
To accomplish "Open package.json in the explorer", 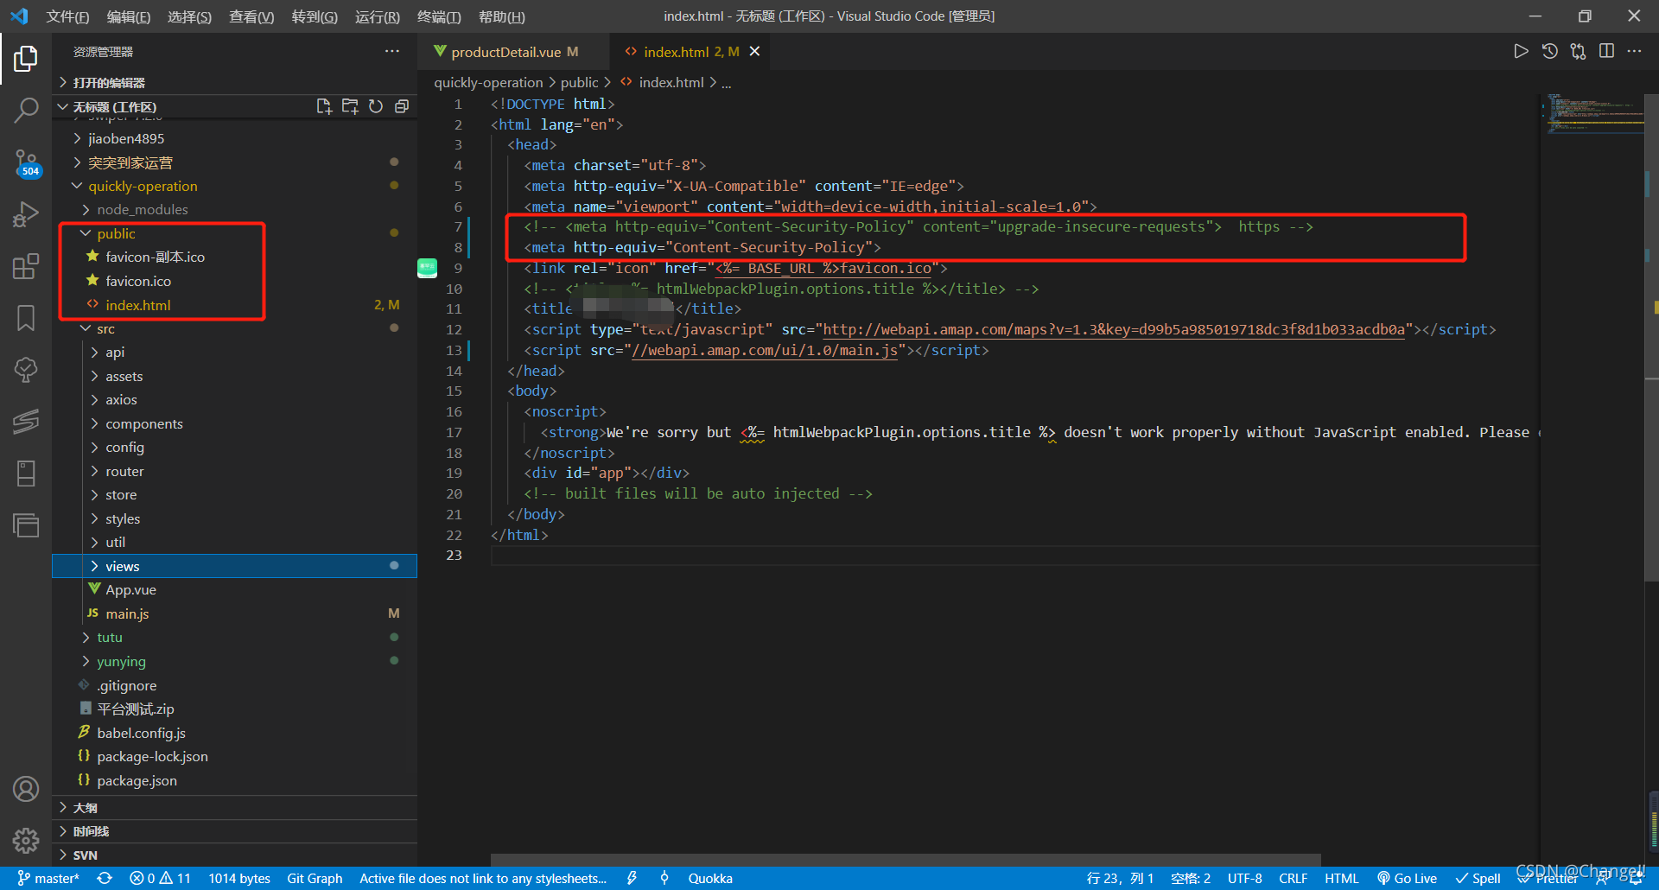I will click(234, 780).
